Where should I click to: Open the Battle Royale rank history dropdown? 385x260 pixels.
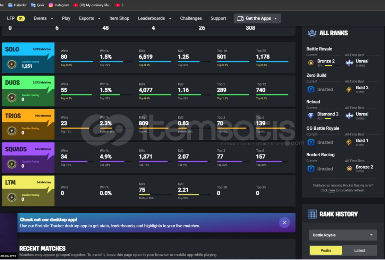[x=343, y=235]
